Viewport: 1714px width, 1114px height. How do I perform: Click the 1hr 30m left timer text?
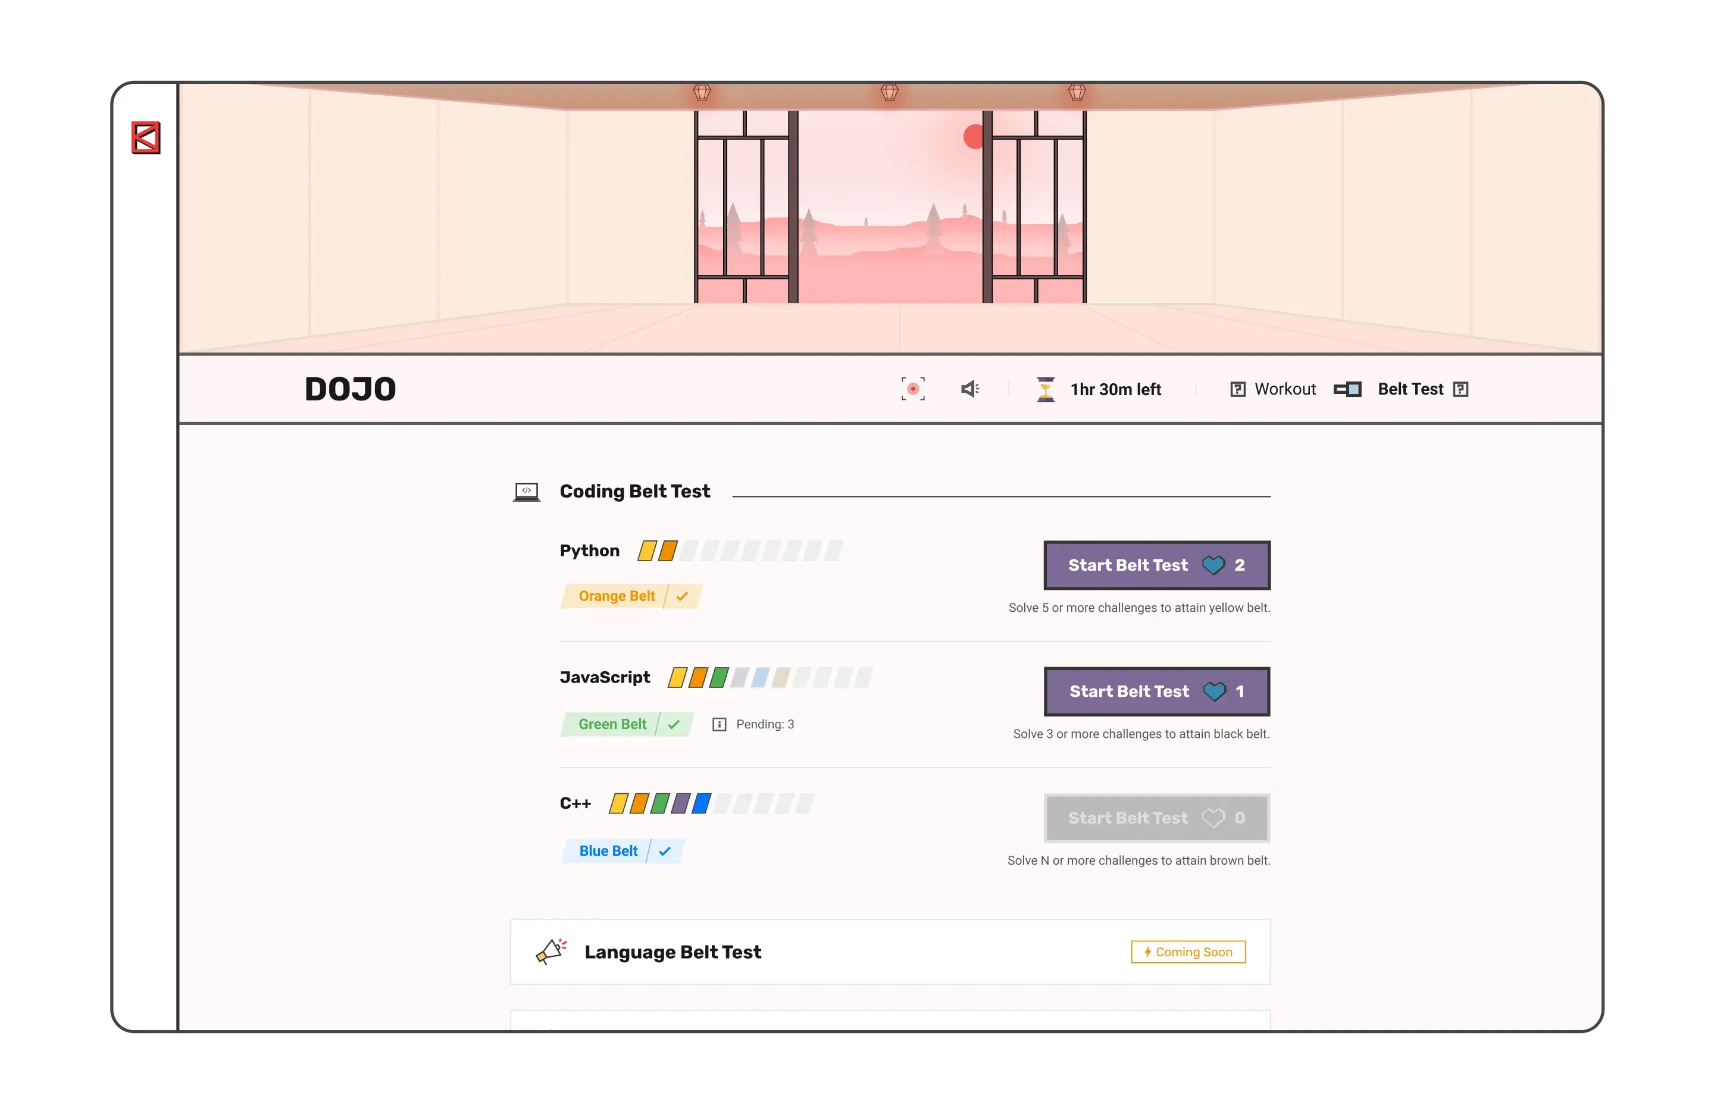pyautogui.click(x=1115, y=390)
